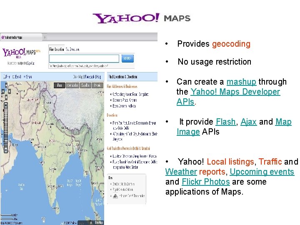Open the Map Image hyperlink
The image size is (300, 225).
[x=234, y=127]
